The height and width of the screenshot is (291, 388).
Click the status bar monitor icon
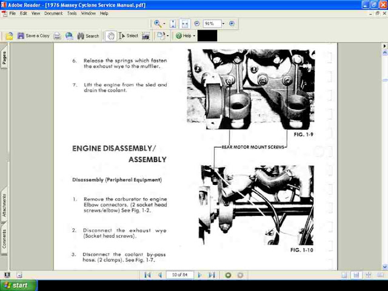click(7, 275)
